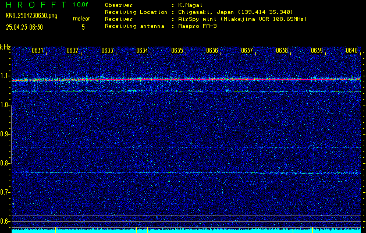Select the observer name K.Nagai
366x233 pixels.
[x=191, y=5]
